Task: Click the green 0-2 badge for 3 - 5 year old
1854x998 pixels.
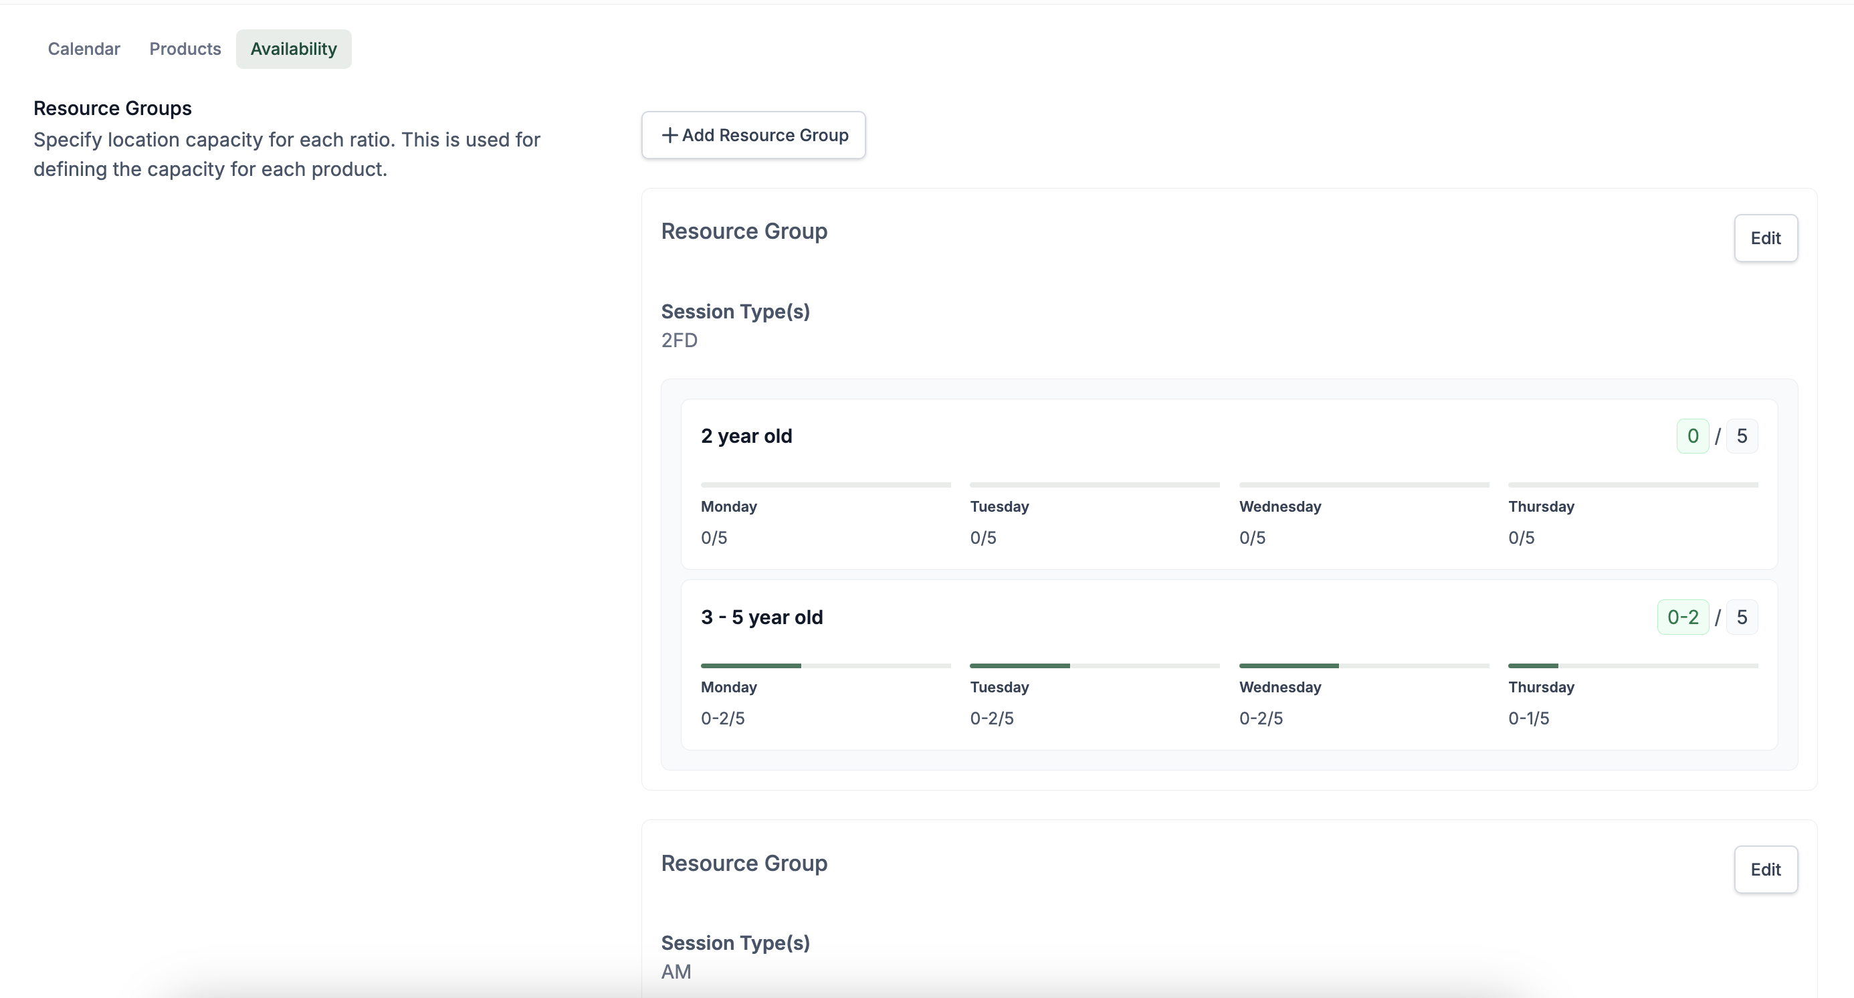Action: coord(1683,617)
